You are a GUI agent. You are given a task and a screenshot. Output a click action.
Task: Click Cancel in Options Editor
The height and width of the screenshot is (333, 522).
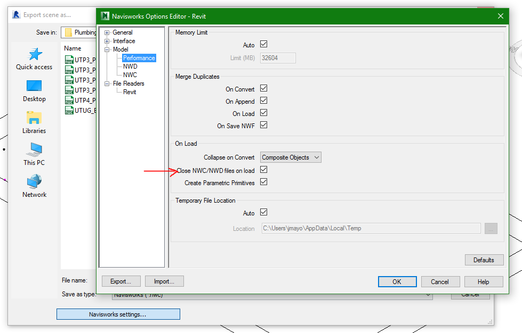(440, 281)
